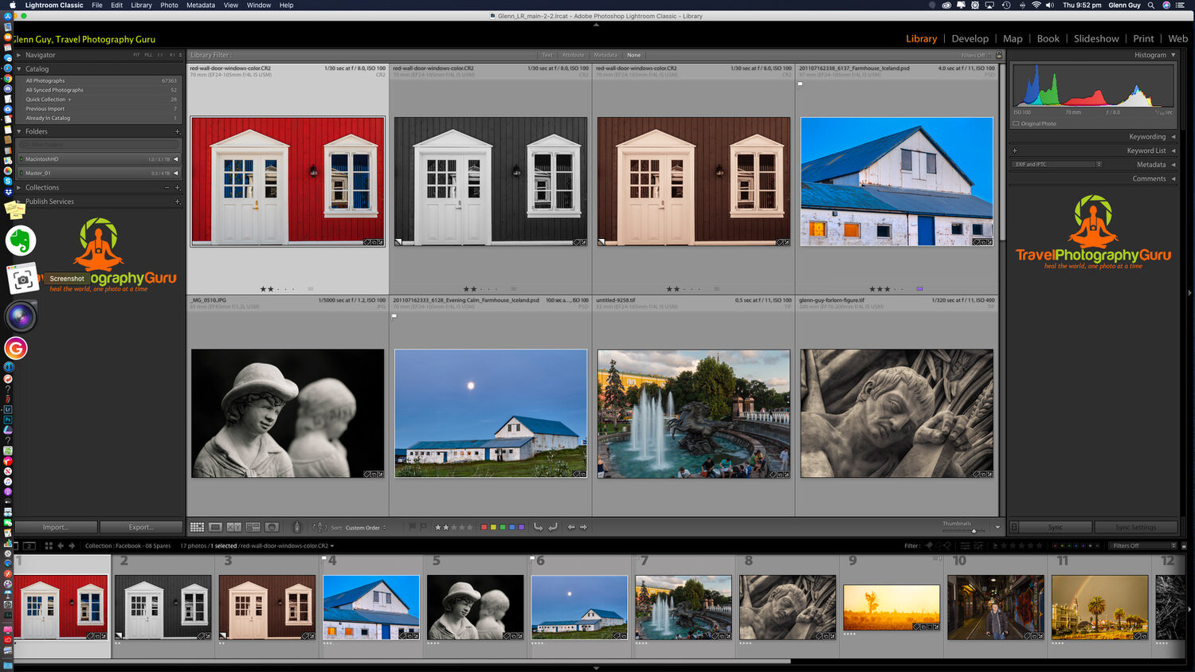Add a publish service with the plus icon
The height and width of the screenshot is (672, 1195).
tap(177, 201)
